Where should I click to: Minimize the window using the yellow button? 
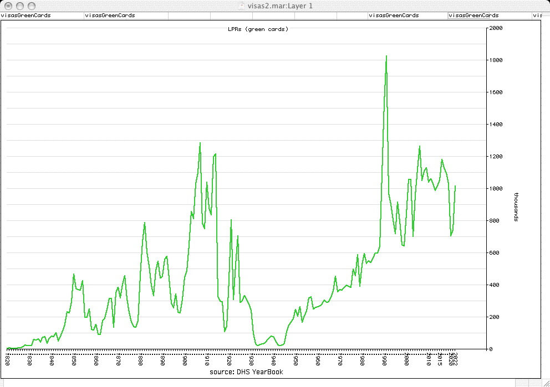(x=18, y=6)
